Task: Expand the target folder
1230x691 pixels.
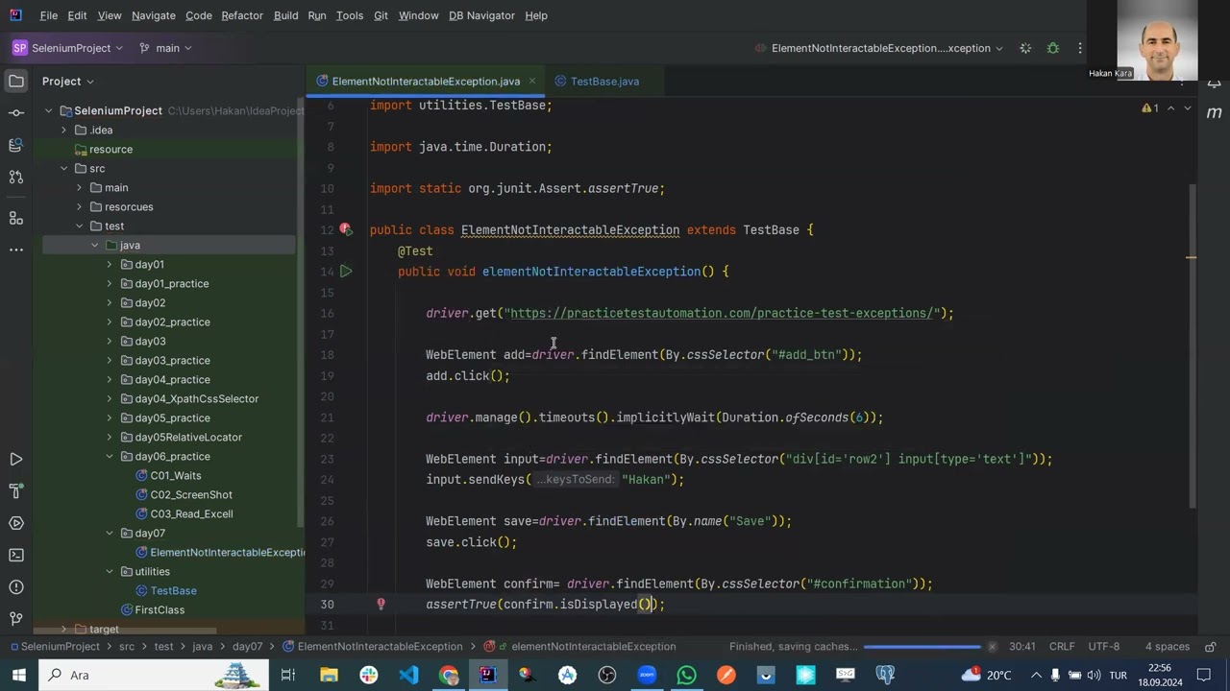Action: pos(64,629)
